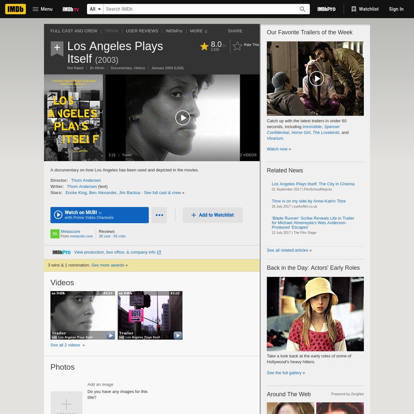The width and height of the screenshot is (414, 414).
Task: Click Add to Watchlist button
Action: click(212, 215)
